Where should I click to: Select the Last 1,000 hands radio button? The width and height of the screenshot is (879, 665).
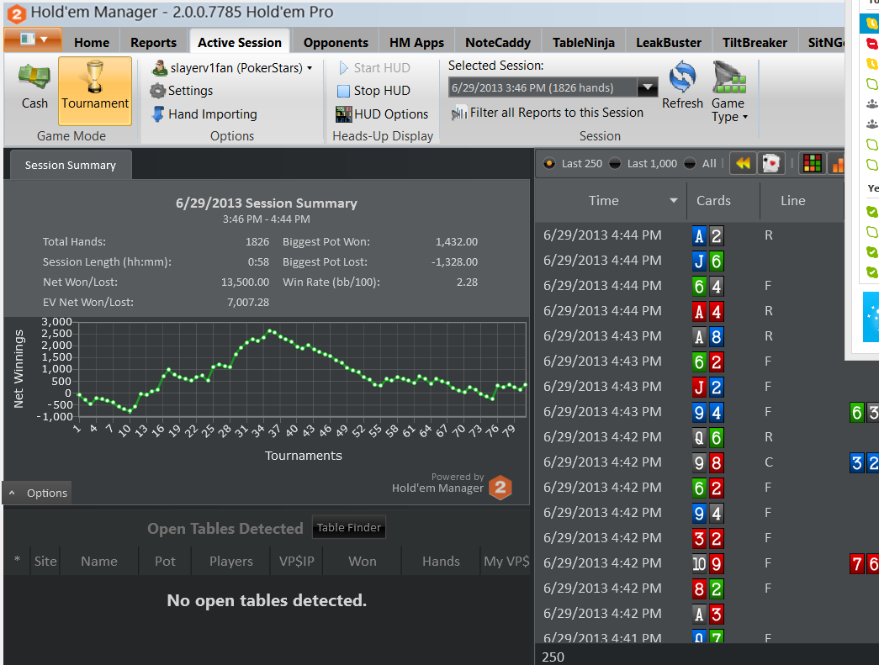click(x=615, y=164)
